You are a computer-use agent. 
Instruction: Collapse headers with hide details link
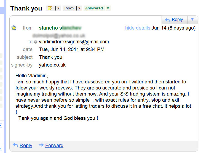[138, 28]
